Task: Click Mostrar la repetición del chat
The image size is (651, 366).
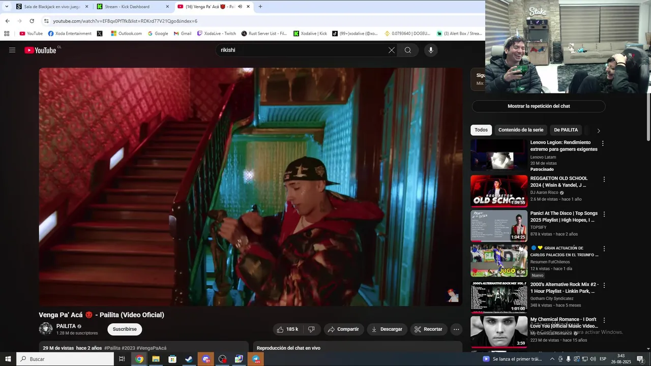Action: (x=539, y=106)
